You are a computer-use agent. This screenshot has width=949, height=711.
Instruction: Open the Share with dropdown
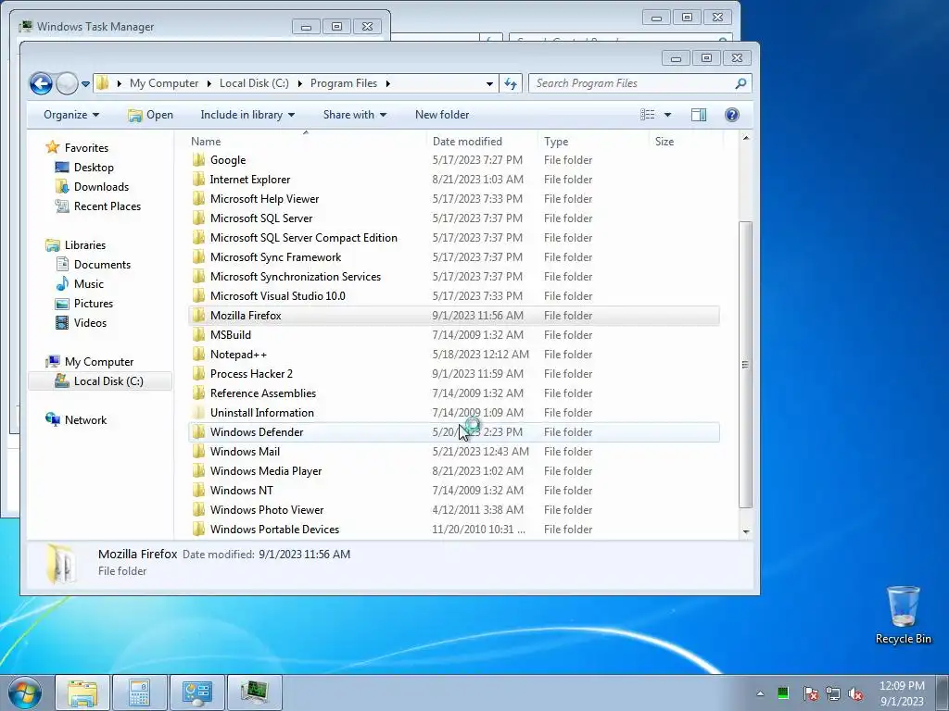point(355,115)
